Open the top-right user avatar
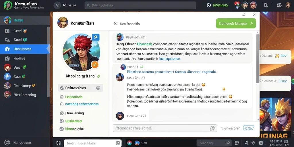The width and height of the screenshot is (294, 147). 288,5
